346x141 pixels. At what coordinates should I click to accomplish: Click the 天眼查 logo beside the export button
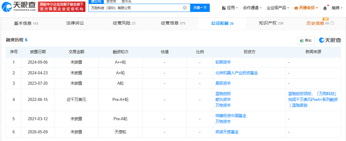point(330,40)
